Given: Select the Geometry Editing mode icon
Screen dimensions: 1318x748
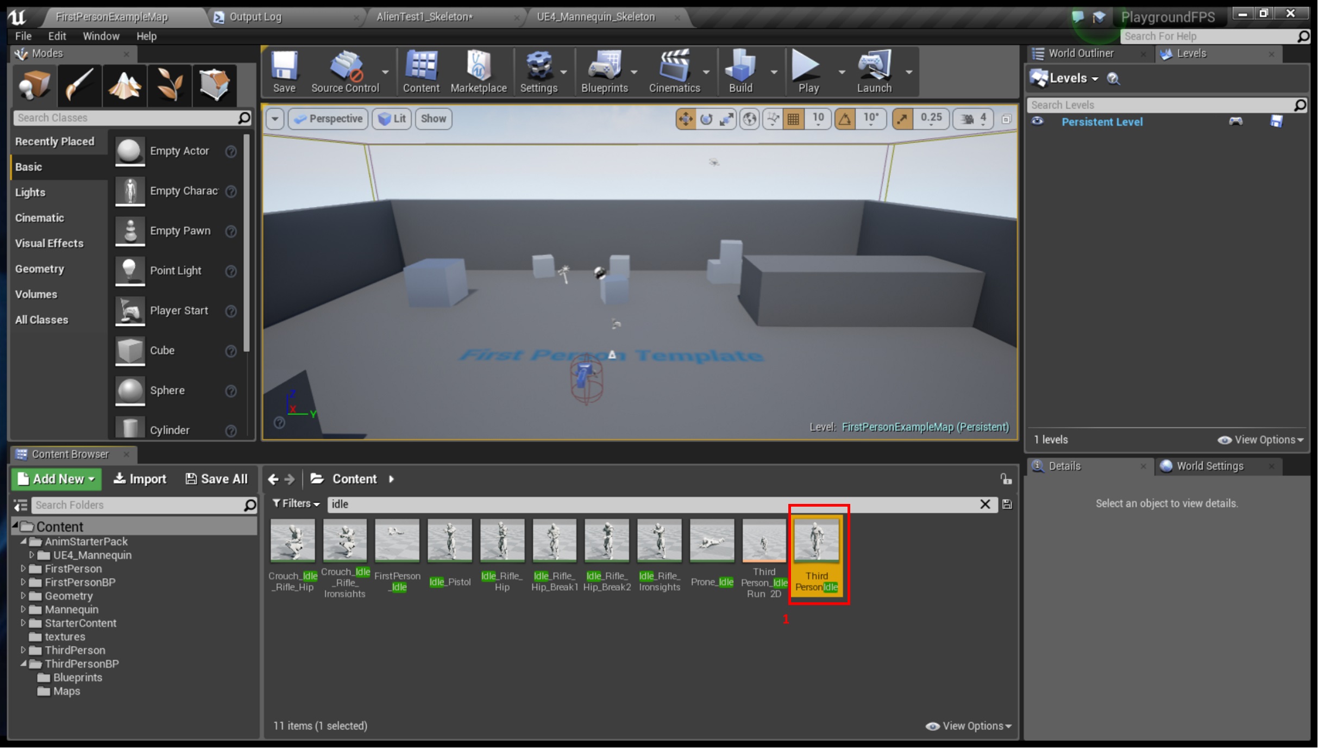Looking at the screenshot, I should click(x=215, y=85).
